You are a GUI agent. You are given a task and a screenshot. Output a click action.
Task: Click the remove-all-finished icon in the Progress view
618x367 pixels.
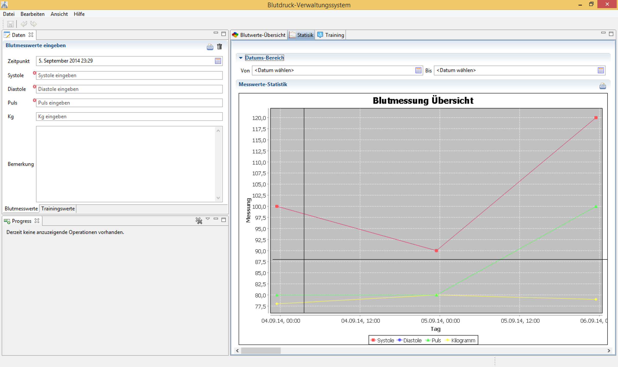pos(199,220)
